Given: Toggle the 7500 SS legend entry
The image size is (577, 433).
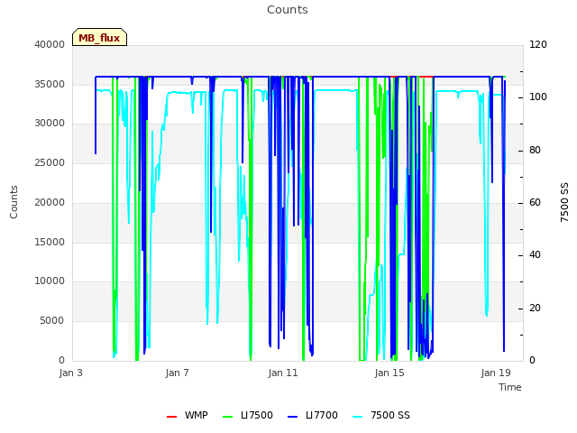Looking at the screenshot, I should 381,415.
